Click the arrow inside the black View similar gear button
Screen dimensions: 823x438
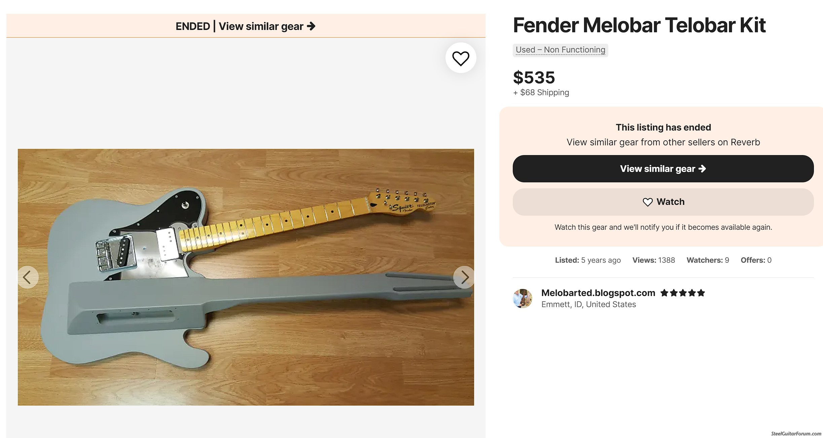coord(702,169)
